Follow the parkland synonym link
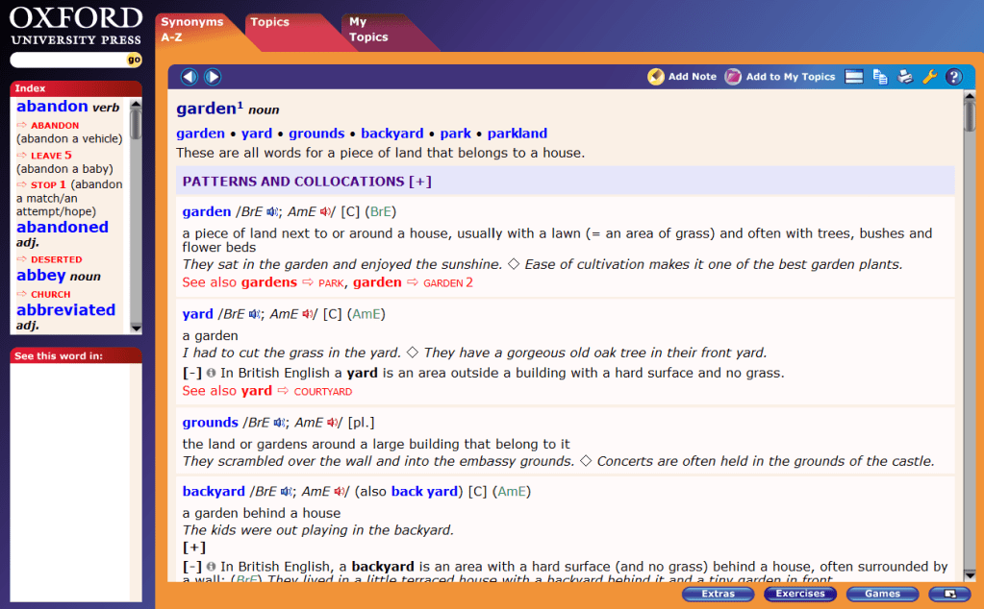This screenshot has height=609, width=984. click(x=517, y=134)
